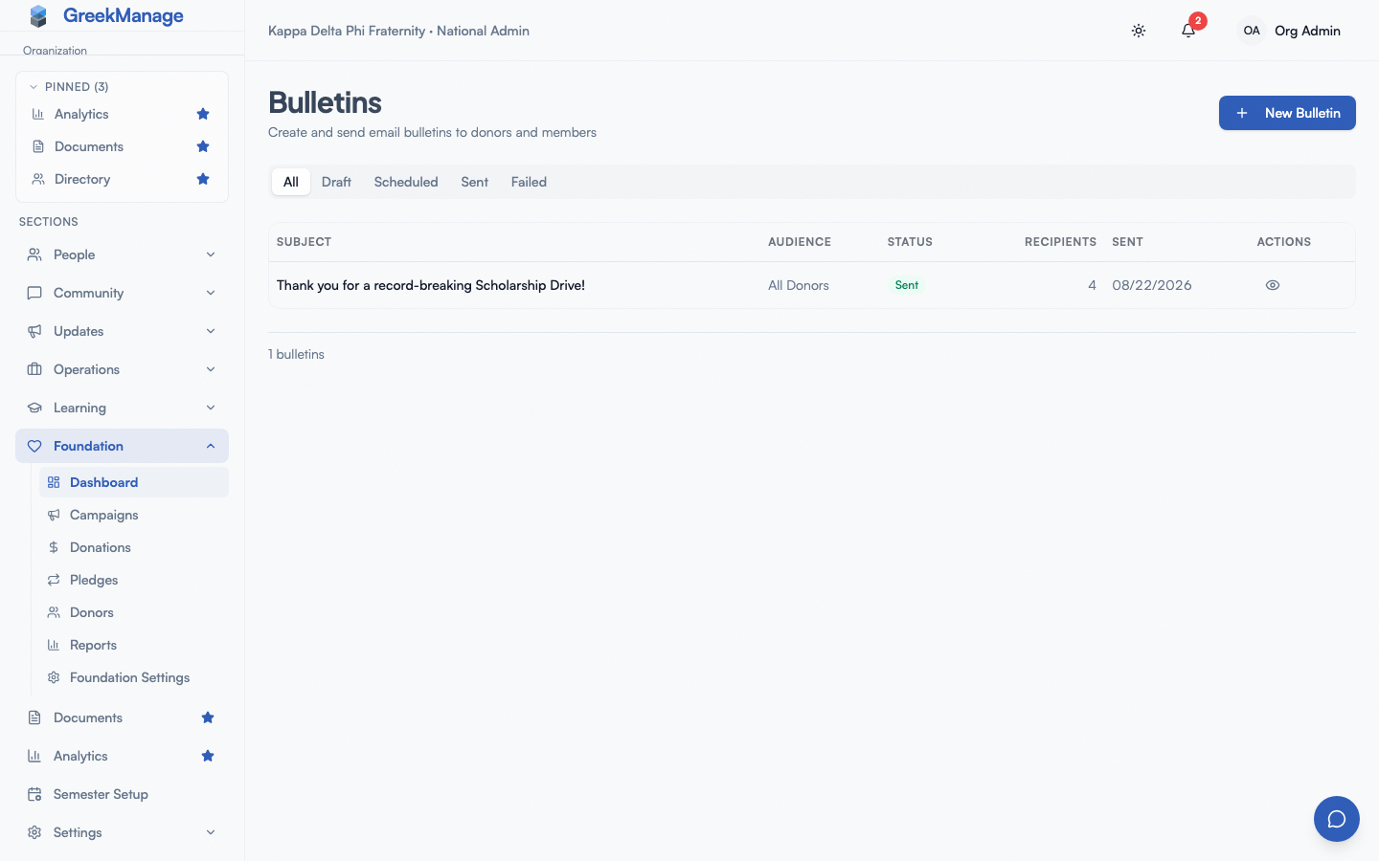Click the Updates megaphone icon

[34, 331]
